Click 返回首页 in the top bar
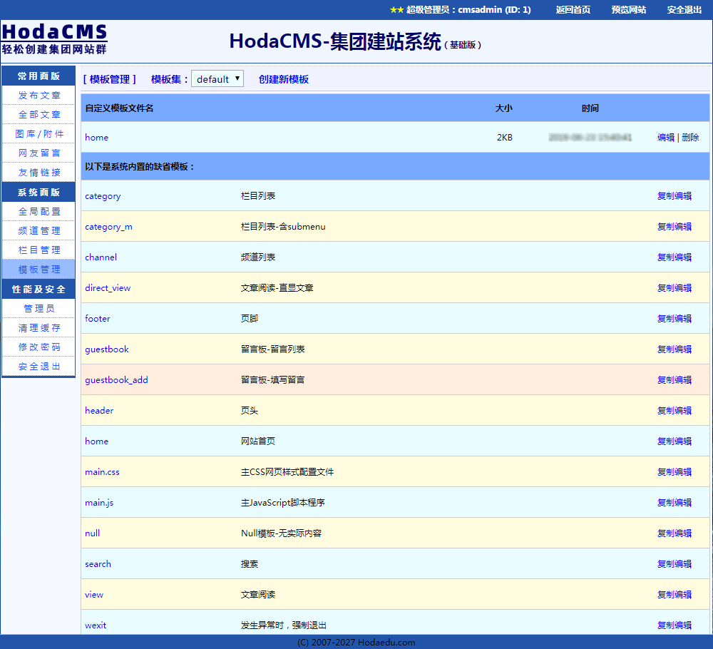 573,9
